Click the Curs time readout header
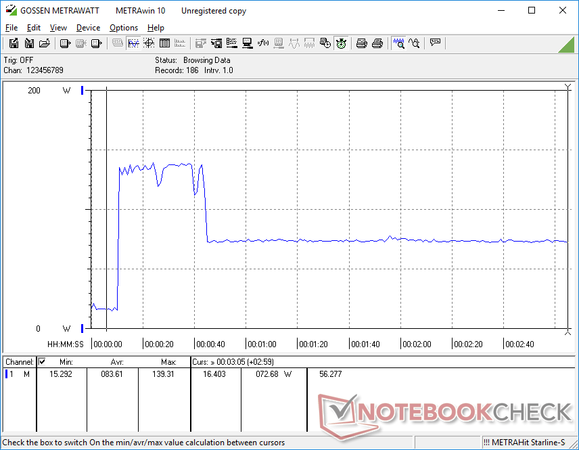 [233, 362]
